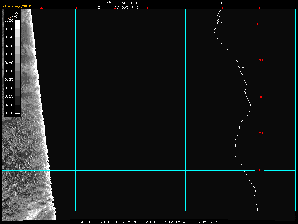Click the NASA LARC text in the footer
This screenshot has height=224, width=298.
click(207, 222)
